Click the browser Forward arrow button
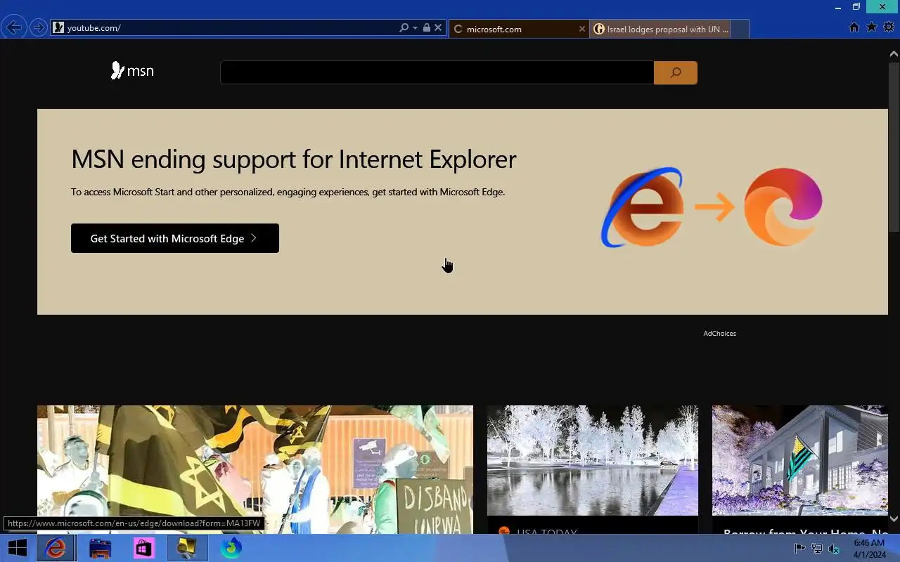The width and height of the screenshot is (900, 562). click(38, 28)
